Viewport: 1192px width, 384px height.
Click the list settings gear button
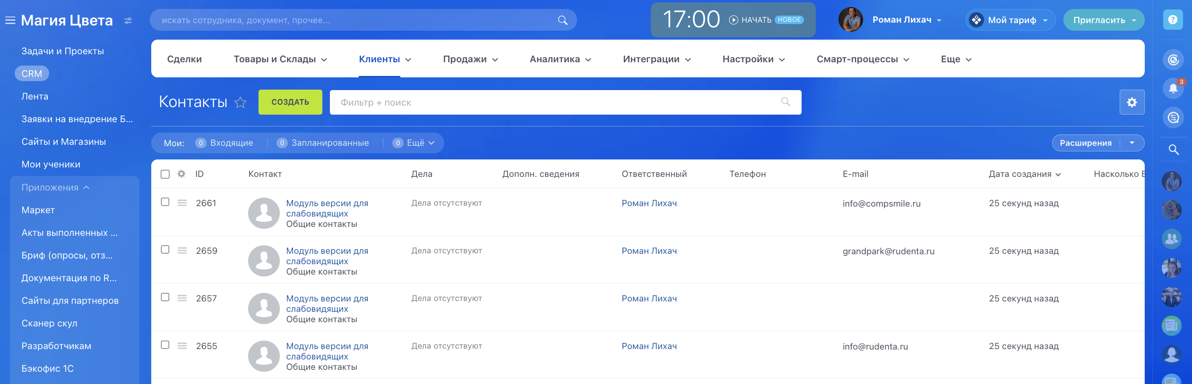click(x=1132, y=102)
